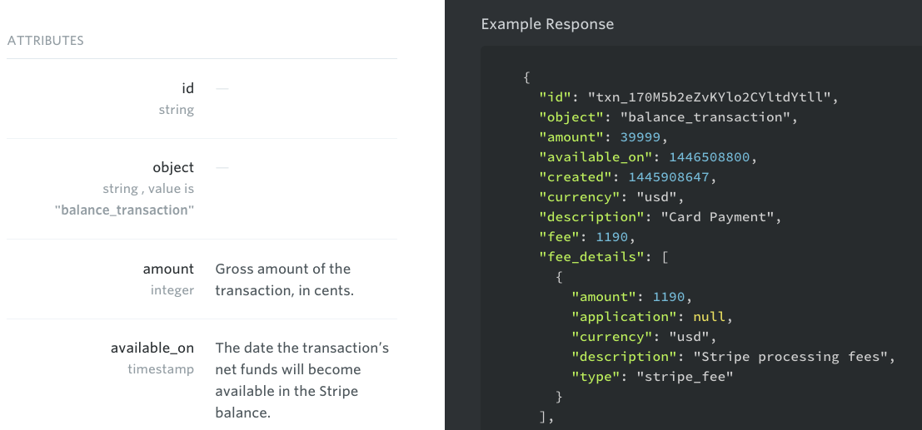Select the 1446508800 timestamp value
The height and width of the screenshot is (430, 922).
click(709, 157)
